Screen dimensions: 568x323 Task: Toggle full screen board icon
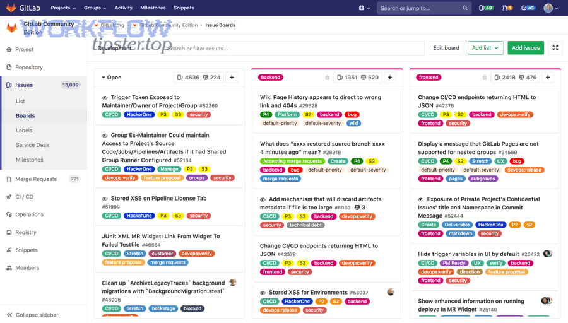point(555,48)
